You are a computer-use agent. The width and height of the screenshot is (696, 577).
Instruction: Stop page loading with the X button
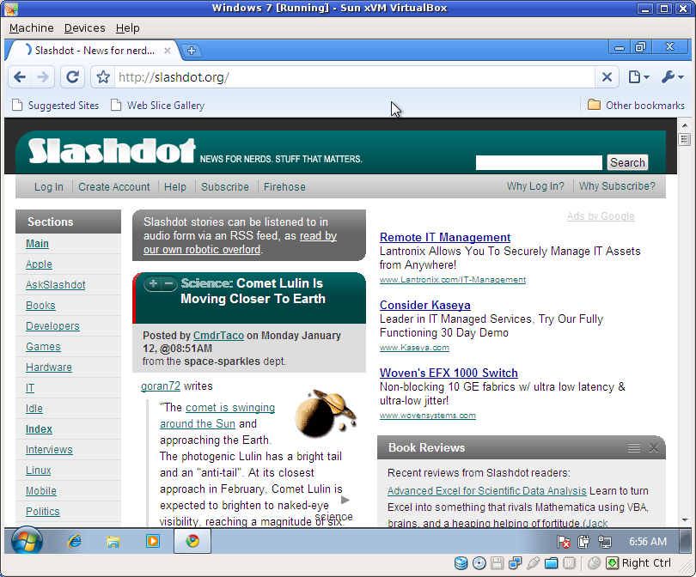pos(607,77)
